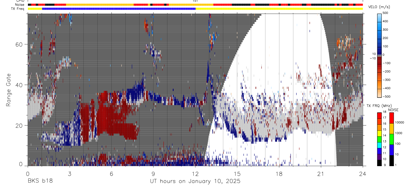Click the '−10' label left of the velocity scale
This screenshot has width=408, height=188.
click(372, 58)
